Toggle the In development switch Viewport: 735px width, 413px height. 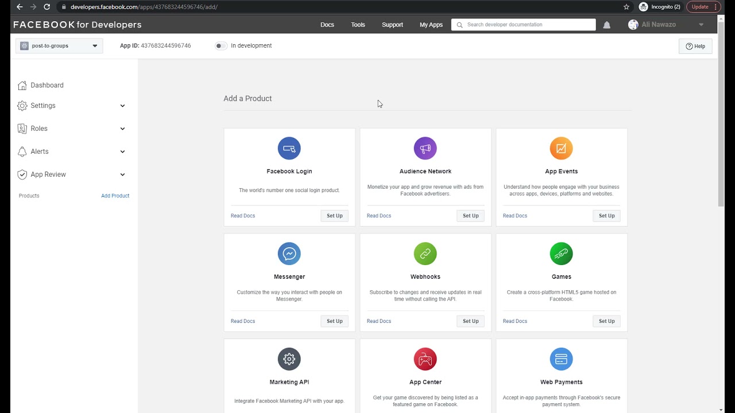click(220, 46)
